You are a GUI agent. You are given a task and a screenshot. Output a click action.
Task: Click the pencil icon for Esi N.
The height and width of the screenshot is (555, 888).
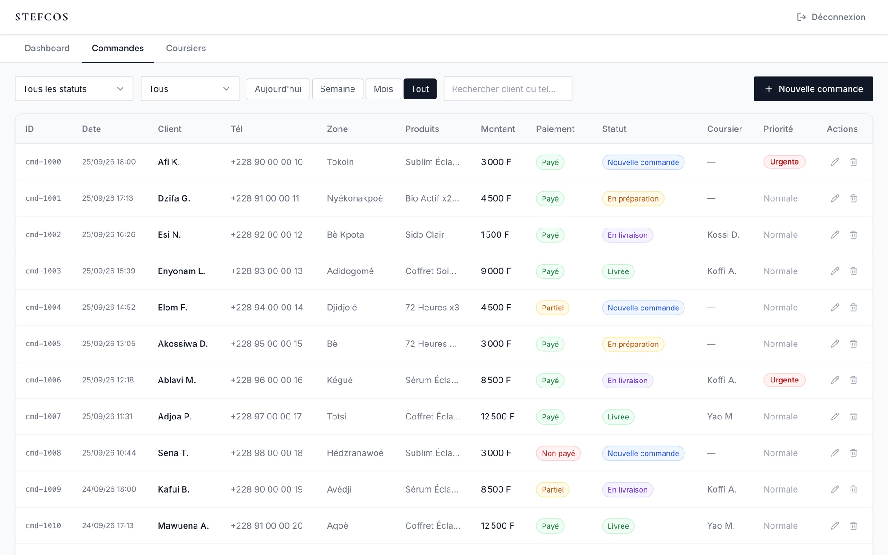(x=835, y=234)
